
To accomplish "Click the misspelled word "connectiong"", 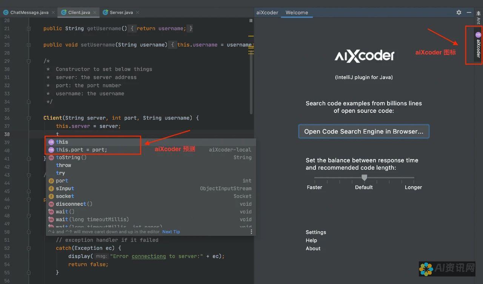I will click(x=149, y=256).
